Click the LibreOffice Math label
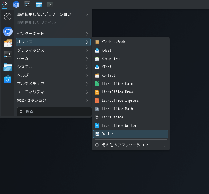 click(x=117, y=109)
